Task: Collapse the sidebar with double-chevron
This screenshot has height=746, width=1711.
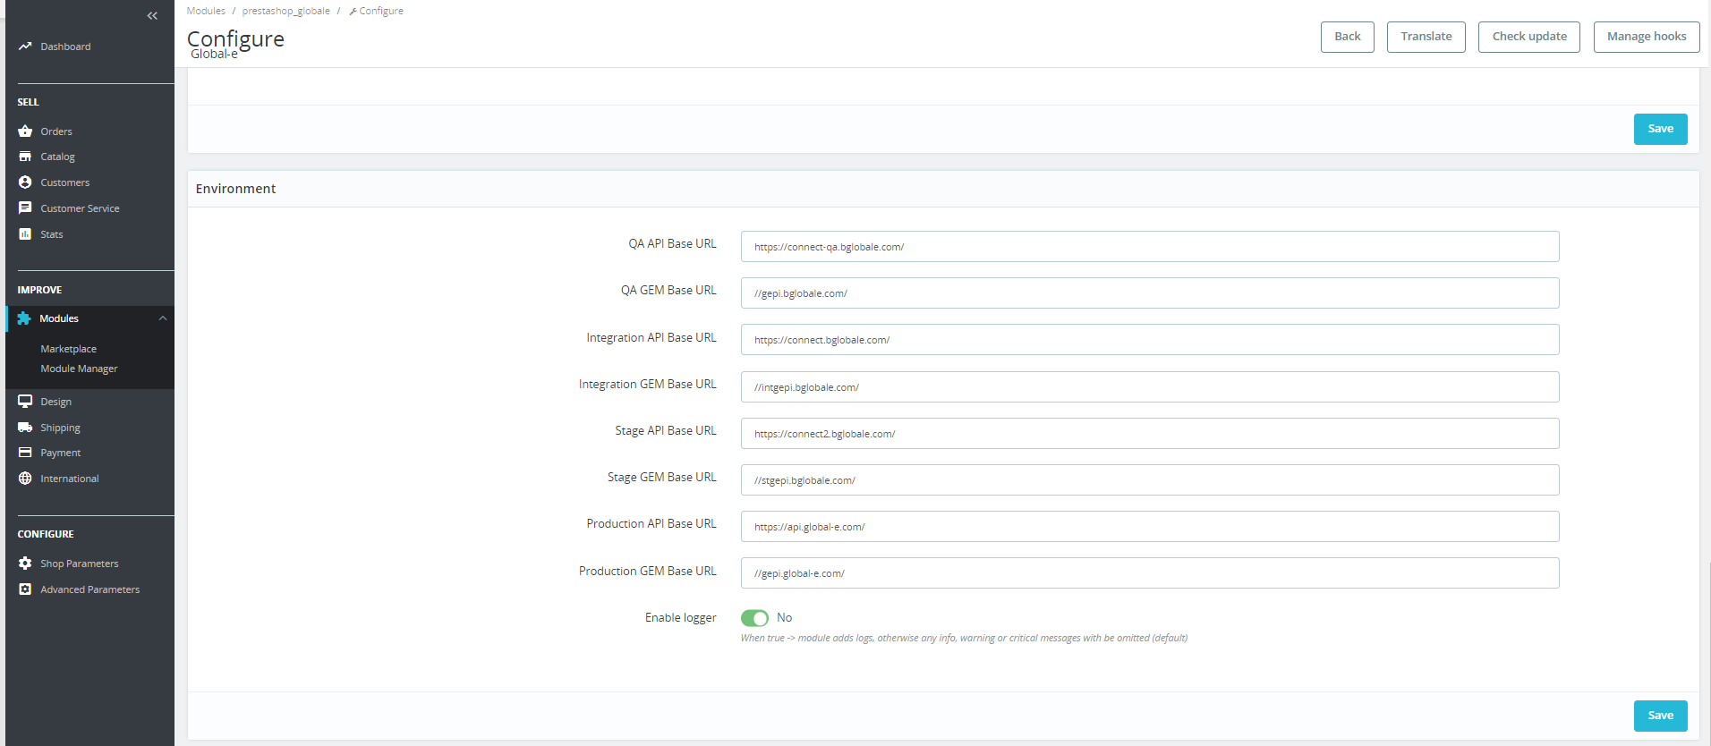Action: click(x=152, y=16)
